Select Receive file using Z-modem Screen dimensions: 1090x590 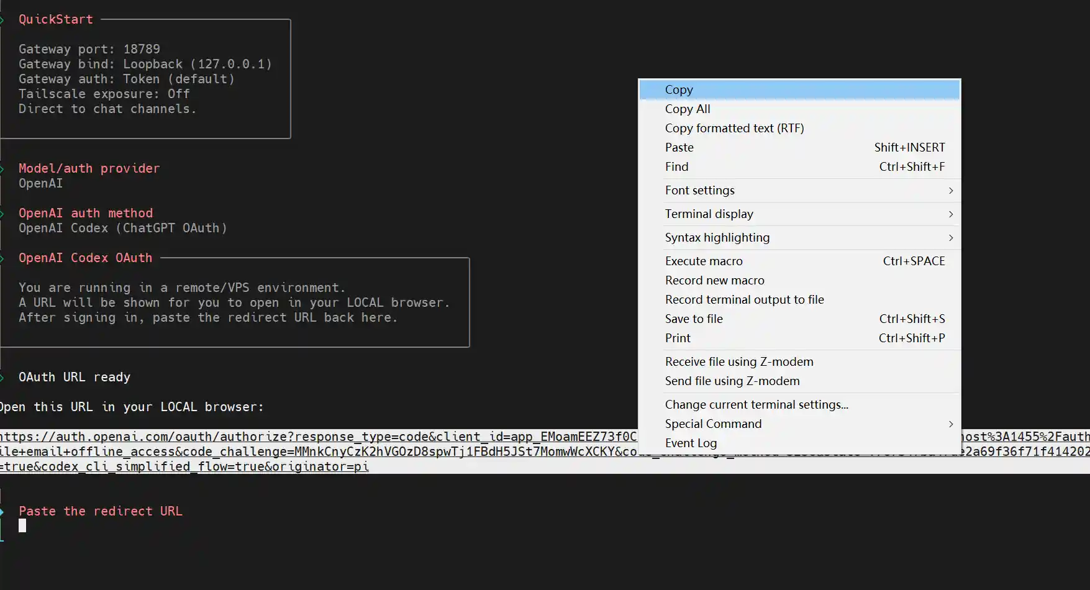pyautogui.click(x=738, y=361)
